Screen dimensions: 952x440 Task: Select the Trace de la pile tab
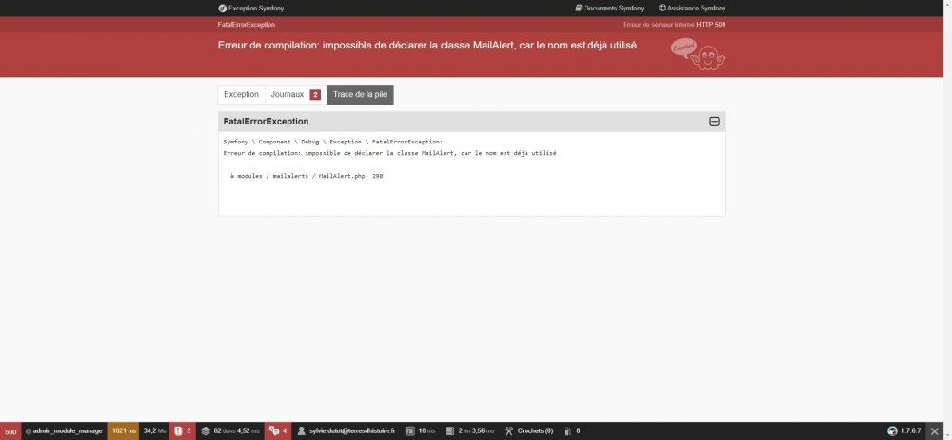(x=360, y=94)
